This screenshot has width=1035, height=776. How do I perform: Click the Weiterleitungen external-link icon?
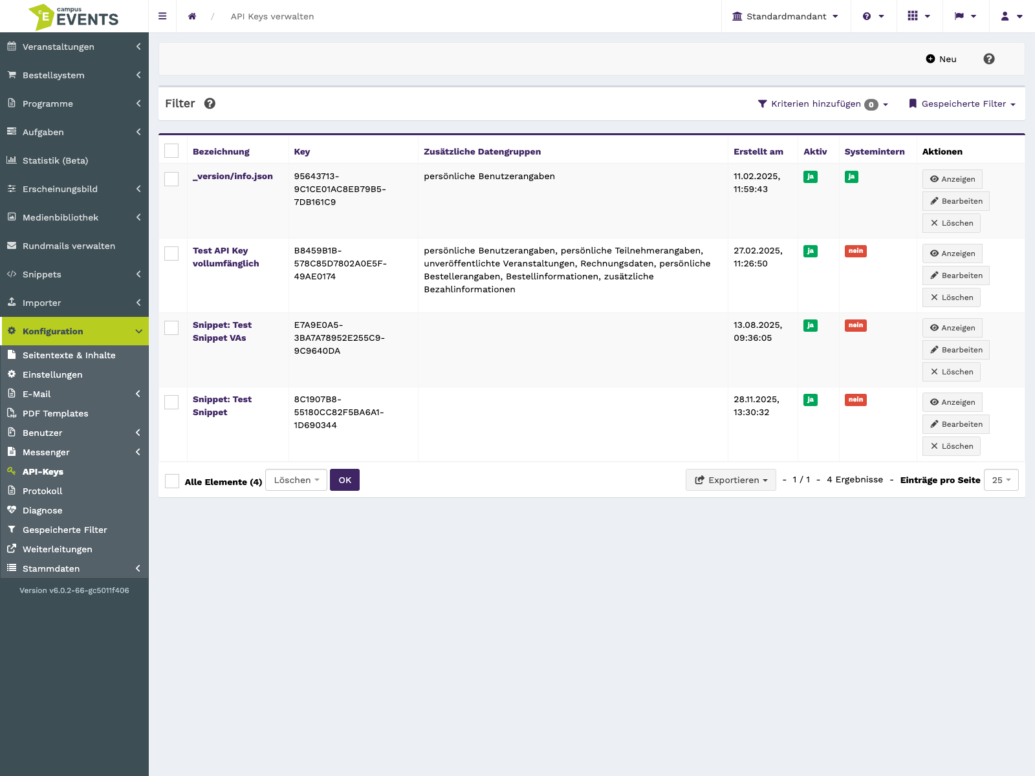12,548
